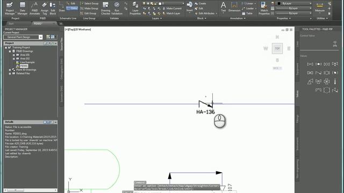Click the HA-136 tag text in drawing
Viewport: 344px width, 193px height.
tap(205, 112)
